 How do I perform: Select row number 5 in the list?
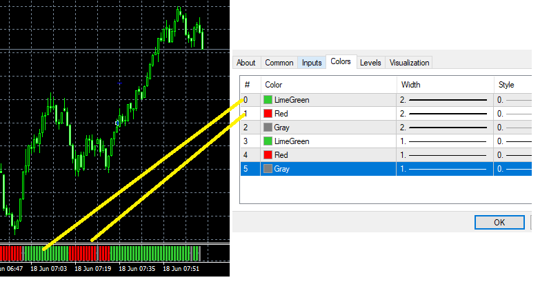click(x=246, y=169)
